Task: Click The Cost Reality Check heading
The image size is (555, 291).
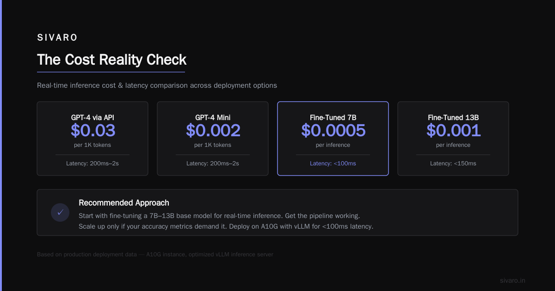Action: 111,60
